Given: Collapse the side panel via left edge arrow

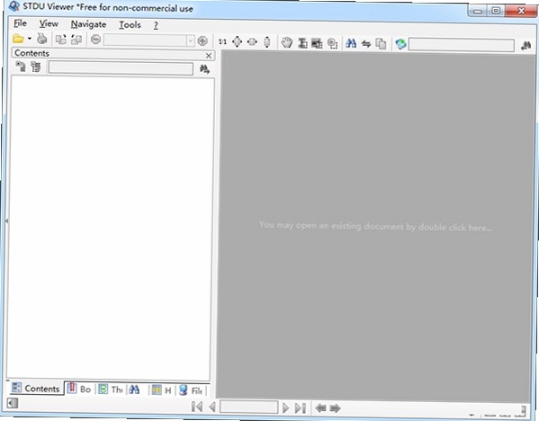Looking at the screenshot, I should (6, 221).
